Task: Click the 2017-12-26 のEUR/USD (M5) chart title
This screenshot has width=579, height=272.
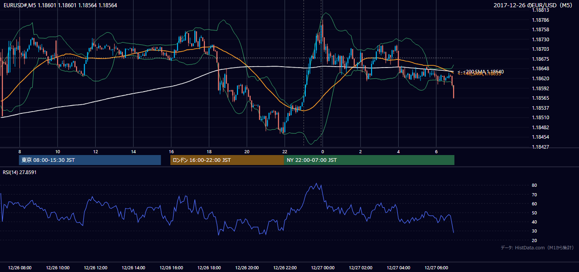Action: 534,5
